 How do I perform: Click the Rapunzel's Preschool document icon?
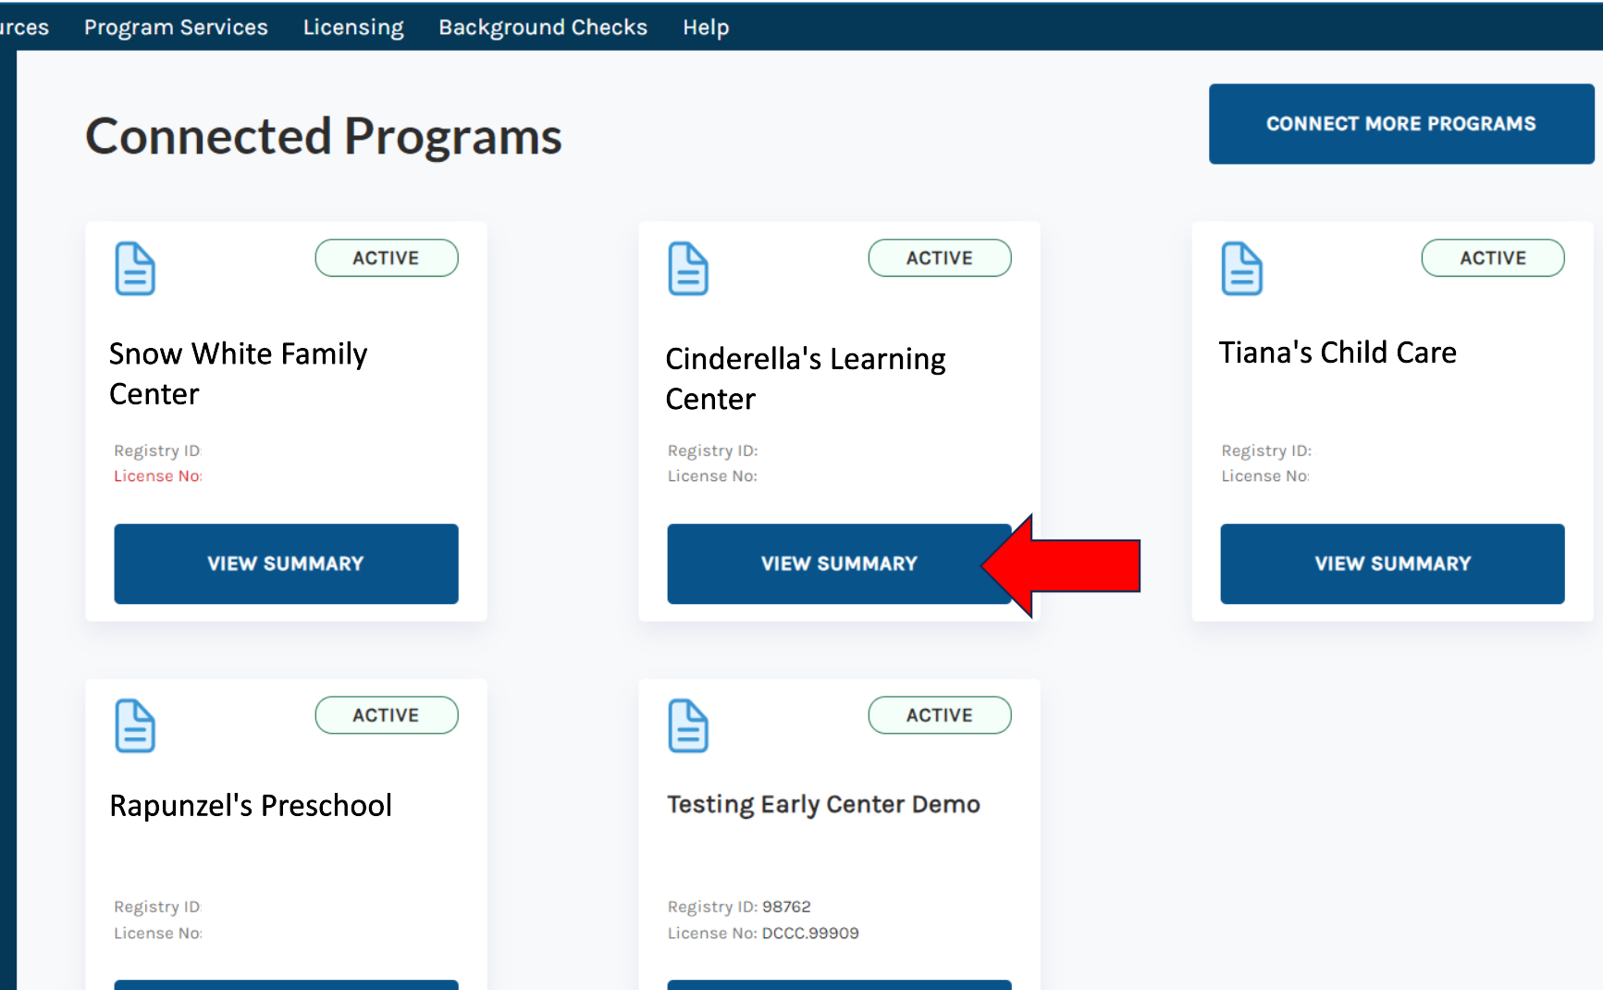click(135, 725)
